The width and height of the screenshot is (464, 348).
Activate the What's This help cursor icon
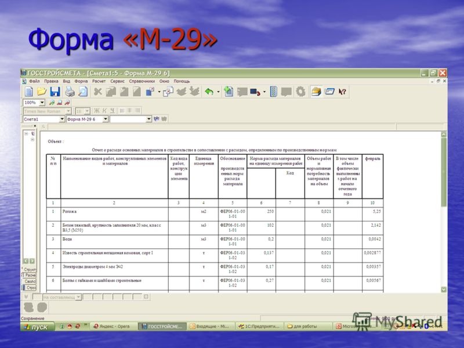(342, 92)
